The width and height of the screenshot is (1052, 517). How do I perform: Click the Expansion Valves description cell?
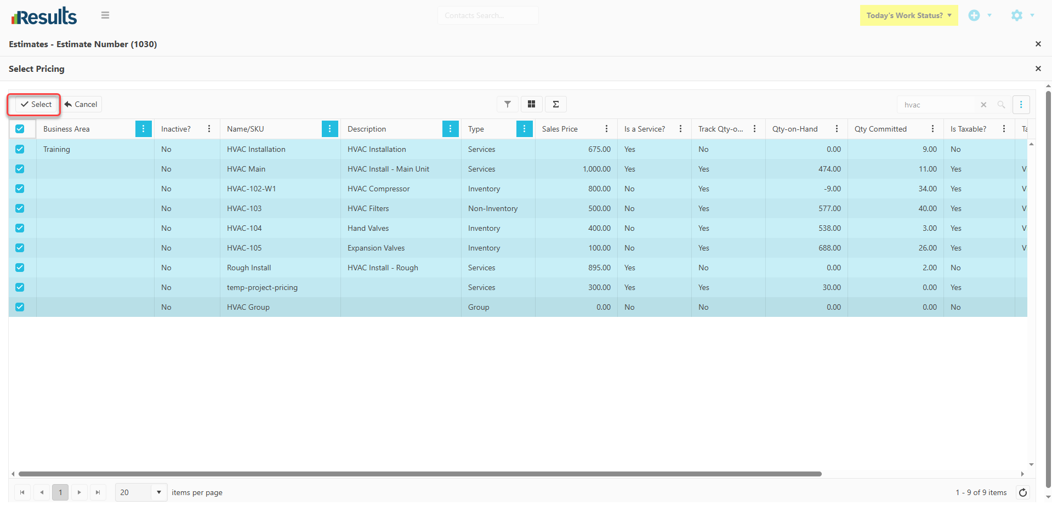pos(401,248)
